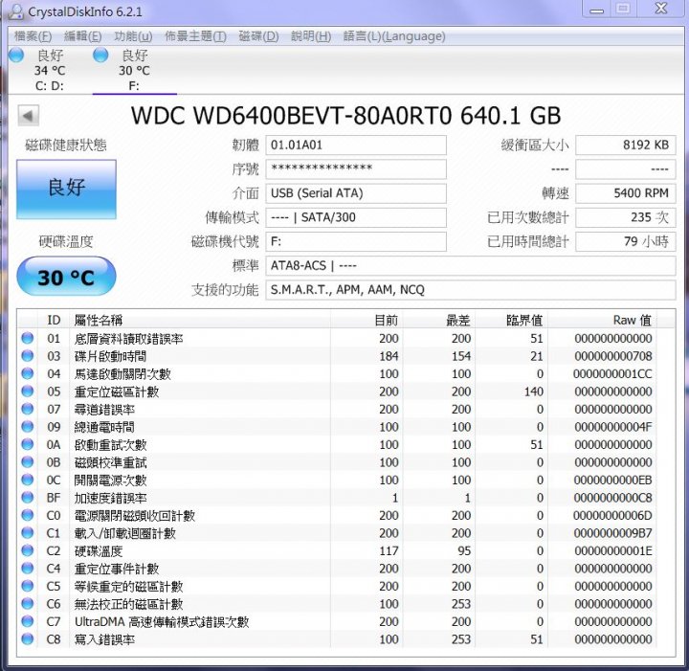Click status orb for attribute 03
689x671 pixels.
coord(27,355)
